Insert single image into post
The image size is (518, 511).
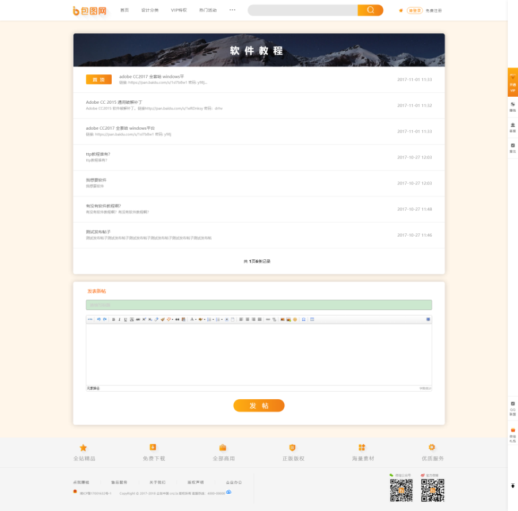283,320
